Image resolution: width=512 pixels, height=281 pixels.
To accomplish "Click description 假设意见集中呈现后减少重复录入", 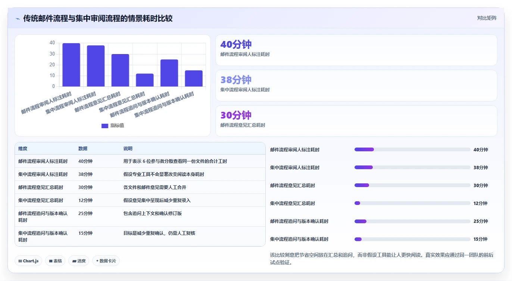I will [x=157, y=201].
